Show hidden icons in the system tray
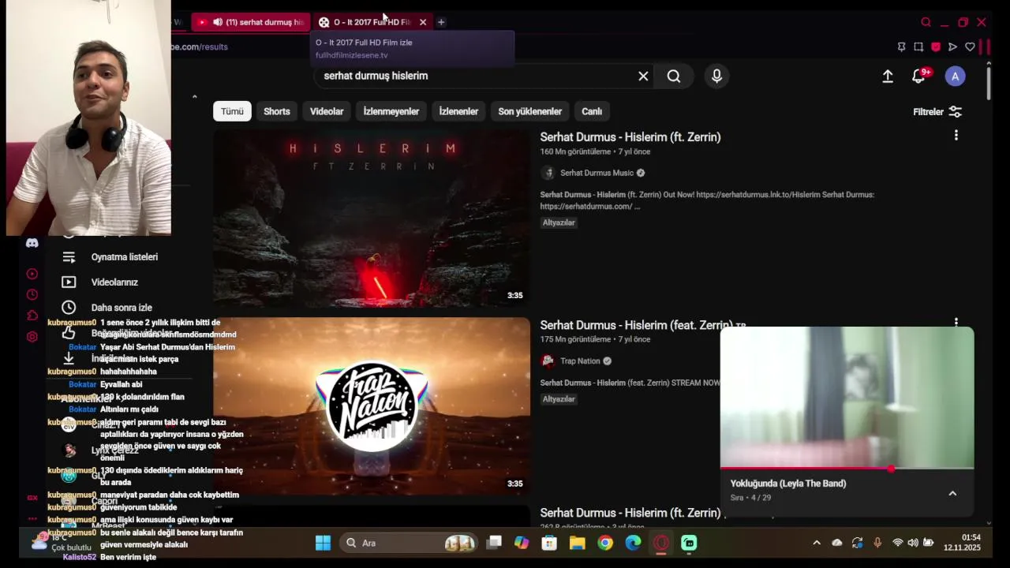The height and width of the screenshot is (568, 1010). pos(817,543)
